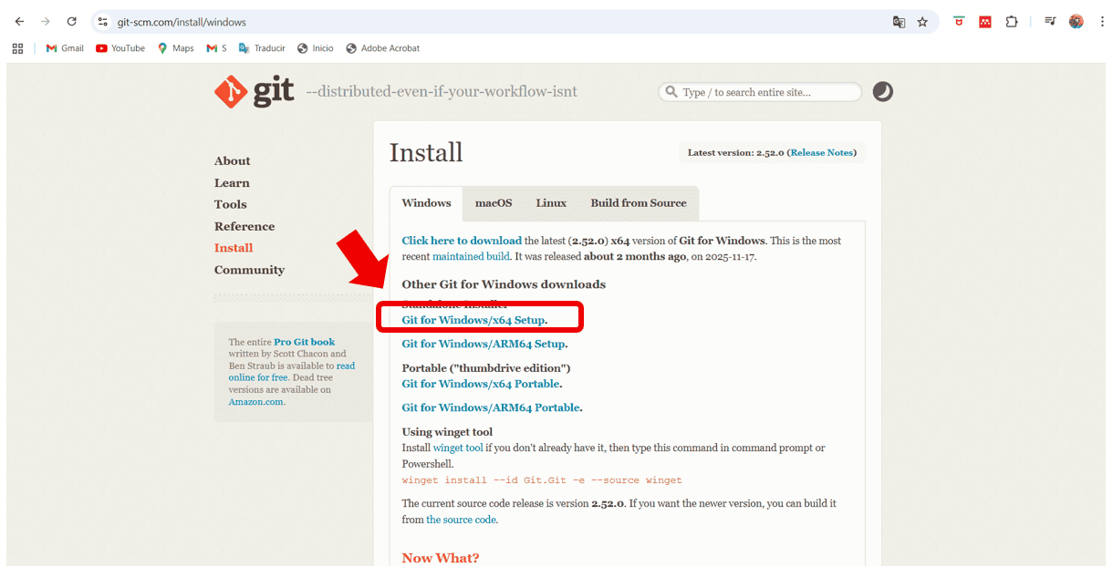Click the site search input field
Viewport: 1113px width, 577px height.
click(x=760, y=92)
